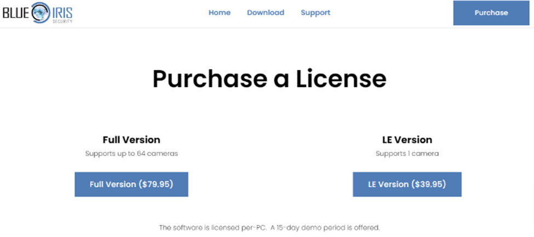Image resolution: width=534 pixels, height=237 pixels.
Task: Click the 'licensed per-PC' sentence
Action: click(x=213, y=227)
